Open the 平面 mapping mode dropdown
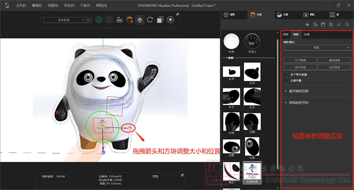Screen dimensions: 354x190 (x=317, y=48)
